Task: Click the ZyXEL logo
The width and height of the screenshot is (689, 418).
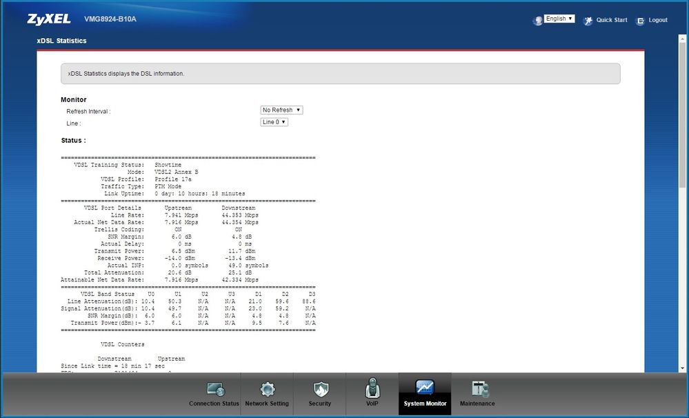Action: 49,19
